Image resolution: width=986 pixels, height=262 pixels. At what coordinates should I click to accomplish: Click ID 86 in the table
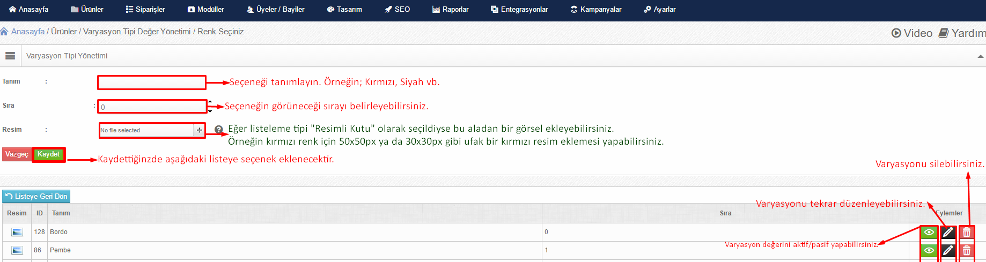pos(38,250)
